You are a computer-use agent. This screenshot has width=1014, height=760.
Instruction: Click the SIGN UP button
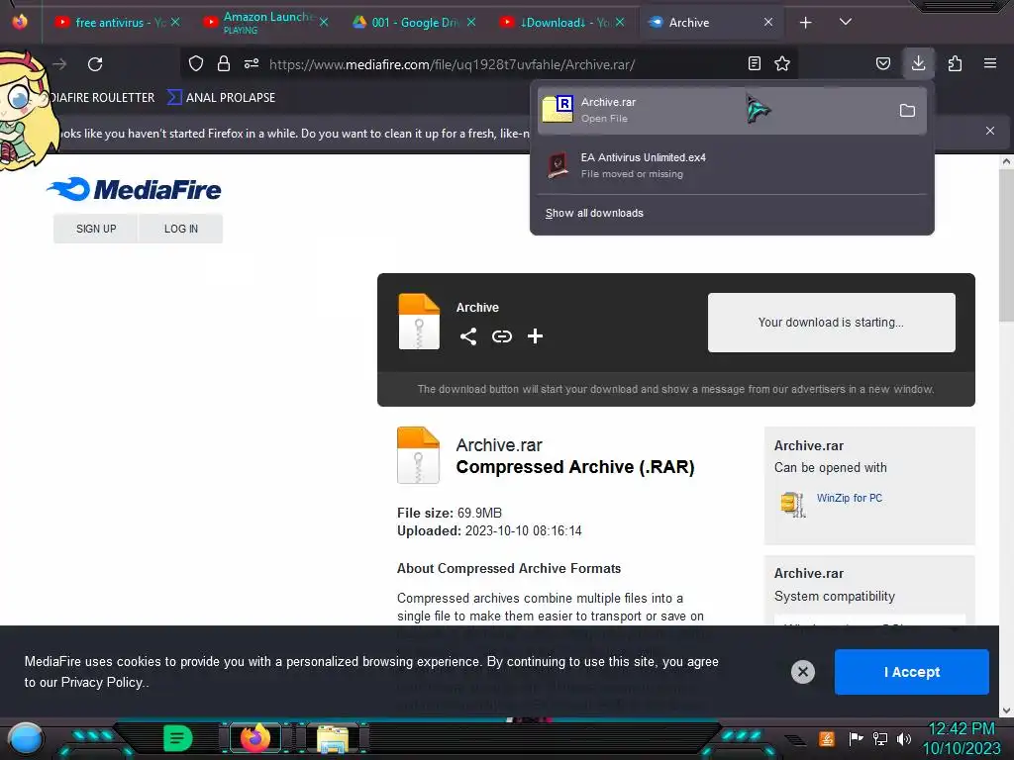tap(96, 229)
